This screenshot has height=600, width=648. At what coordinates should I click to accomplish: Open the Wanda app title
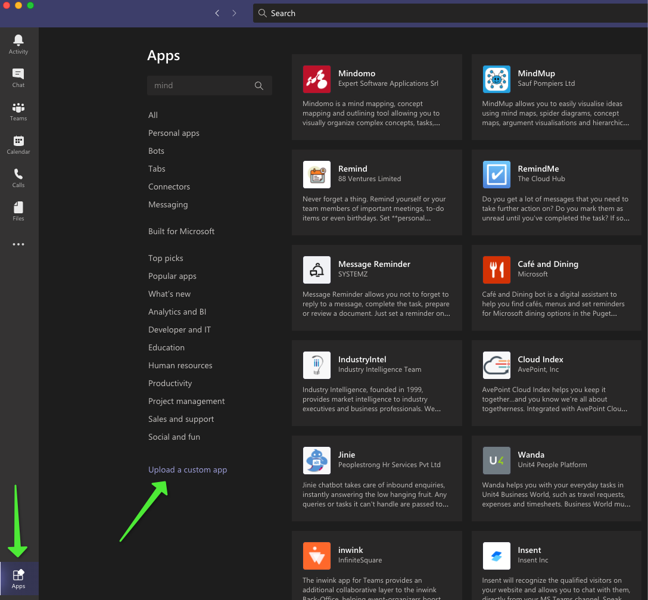click(531, 455)
